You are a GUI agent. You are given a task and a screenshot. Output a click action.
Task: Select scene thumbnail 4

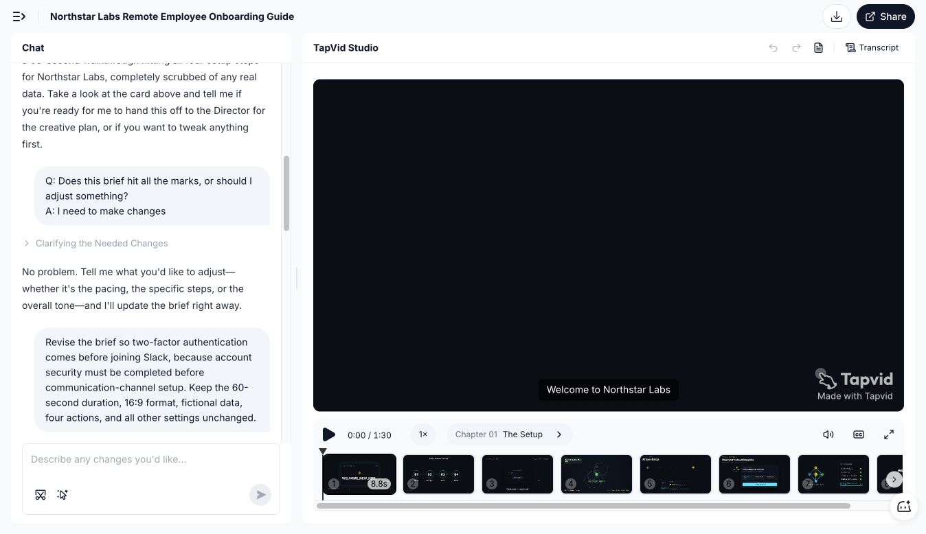point(596,474)
